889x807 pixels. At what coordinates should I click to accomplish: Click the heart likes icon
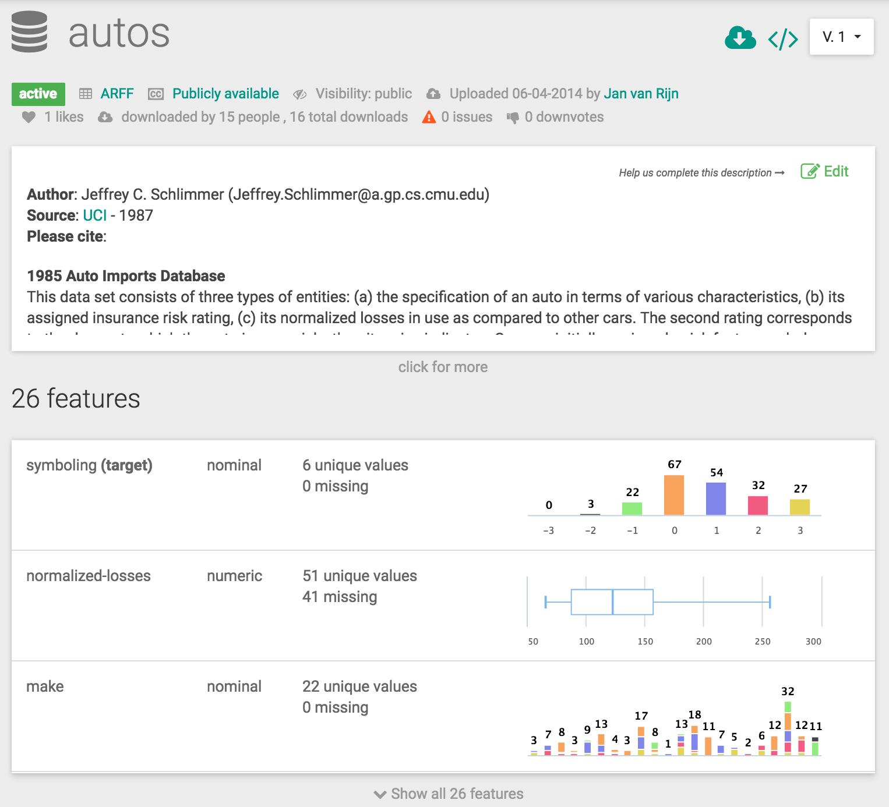[29, 117]
